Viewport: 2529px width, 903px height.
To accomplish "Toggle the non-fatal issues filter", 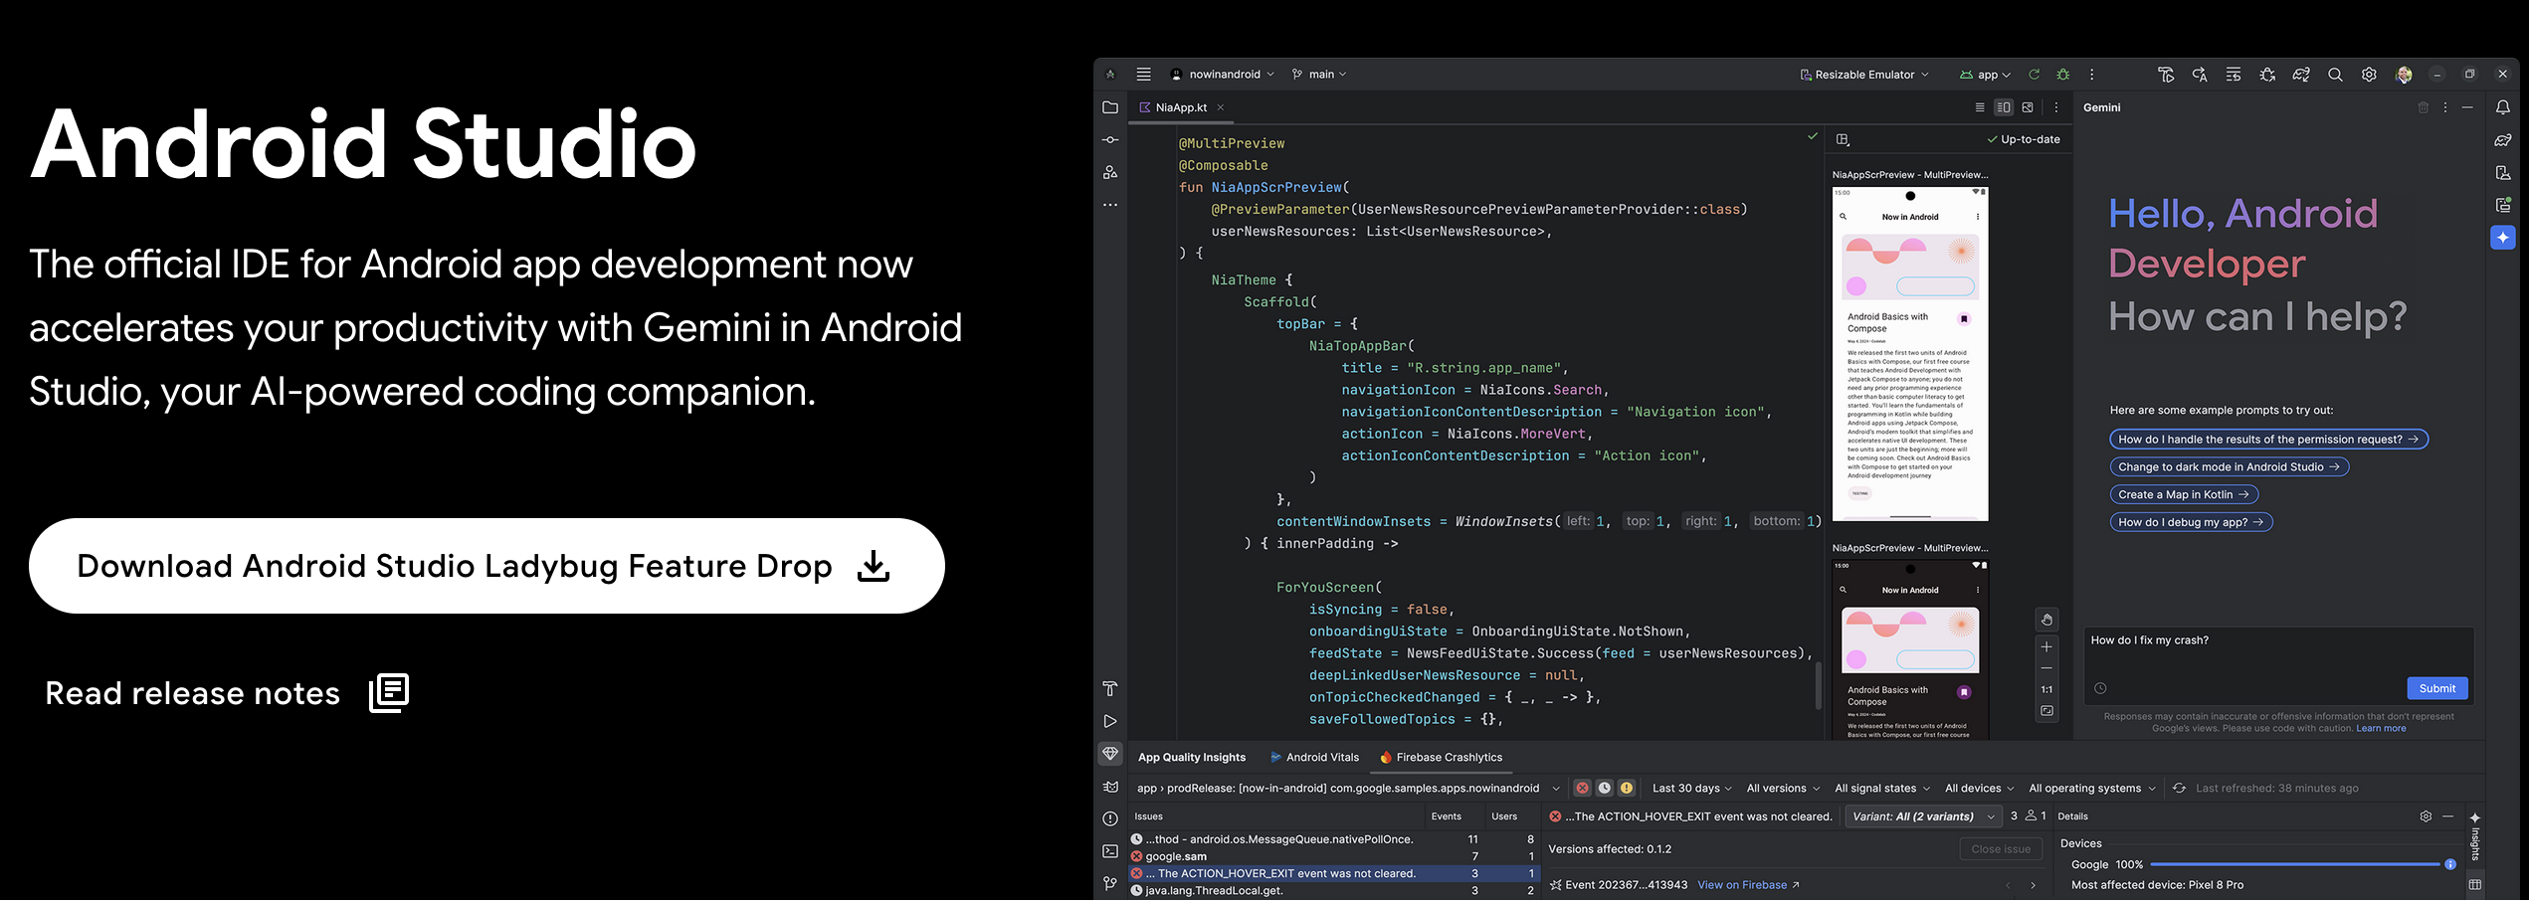I will tap(1627, 788).
